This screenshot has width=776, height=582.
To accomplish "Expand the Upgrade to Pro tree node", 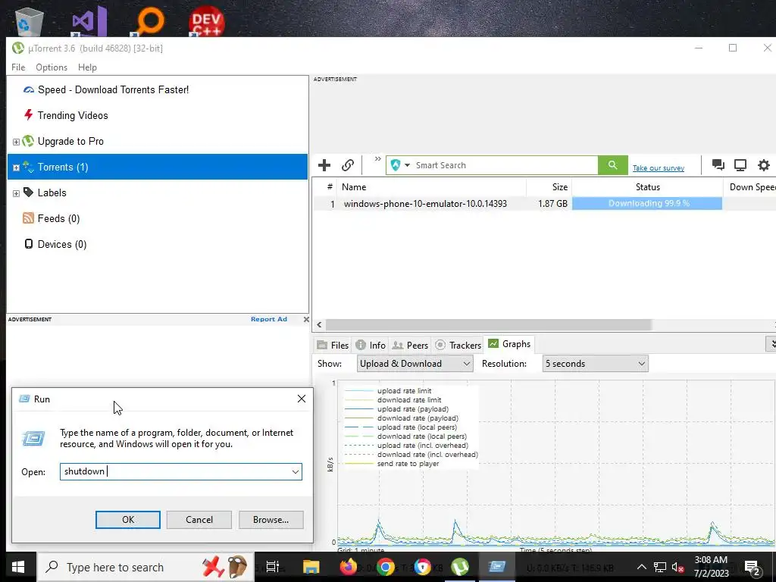I will [16, 142].
